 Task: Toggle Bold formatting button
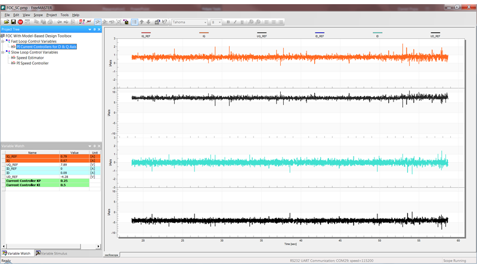tap(228, 22)
